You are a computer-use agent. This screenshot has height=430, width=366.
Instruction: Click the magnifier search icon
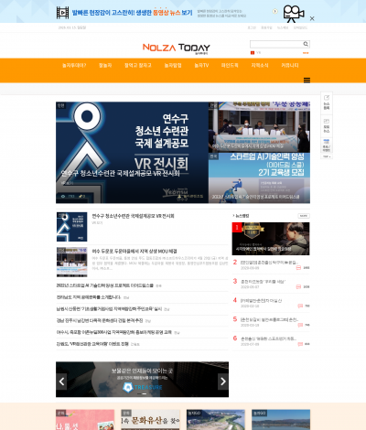306,44
